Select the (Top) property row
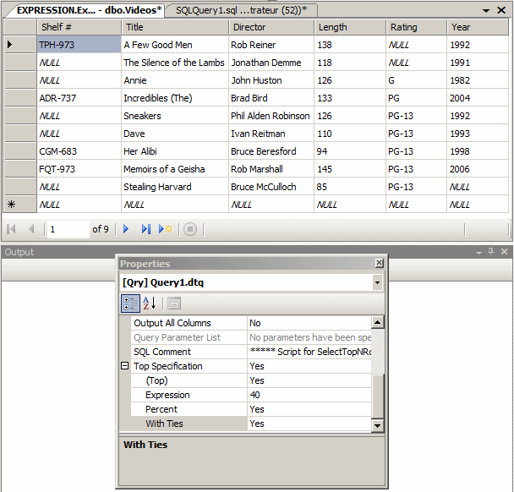Image resolution: width=514 pixels, height=492 pixels. coord(251,380)
